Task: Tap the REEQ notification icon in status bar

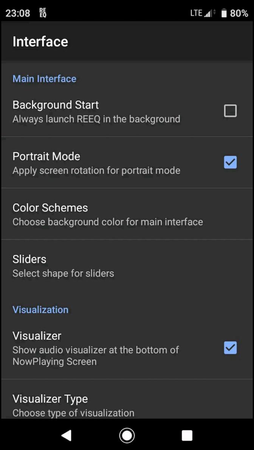Action: coord(42,12)
